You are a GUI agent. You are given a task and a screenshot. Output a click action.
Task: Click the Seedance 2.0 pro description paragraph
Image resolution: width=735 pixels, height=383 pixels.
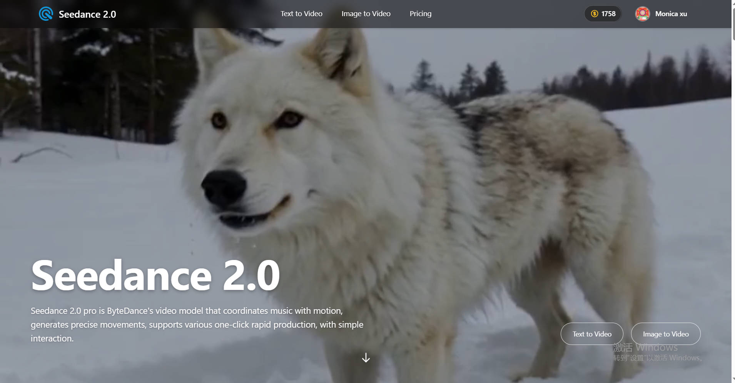click(x=197, y=325)
